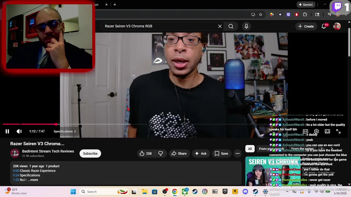Viewport: 351px width, 197px height.
Task: Mute the video volume speaker icon
Action: (x=19, y=131)
